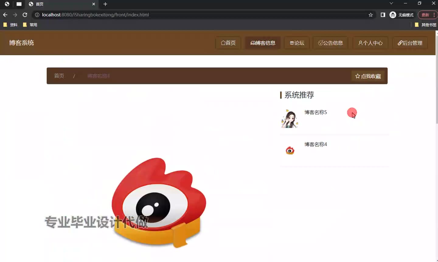Go back with the browser back arrow
This screenshot has width=438, height=262.
[5, 15]
